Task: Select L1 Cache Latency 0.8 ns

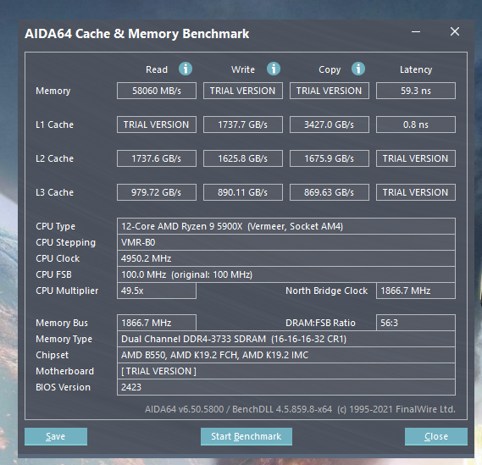Action: [416, 125]
